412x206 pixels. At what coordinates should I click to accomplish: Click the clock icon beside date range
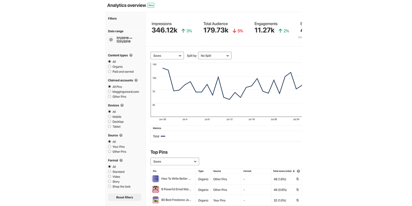111,39
